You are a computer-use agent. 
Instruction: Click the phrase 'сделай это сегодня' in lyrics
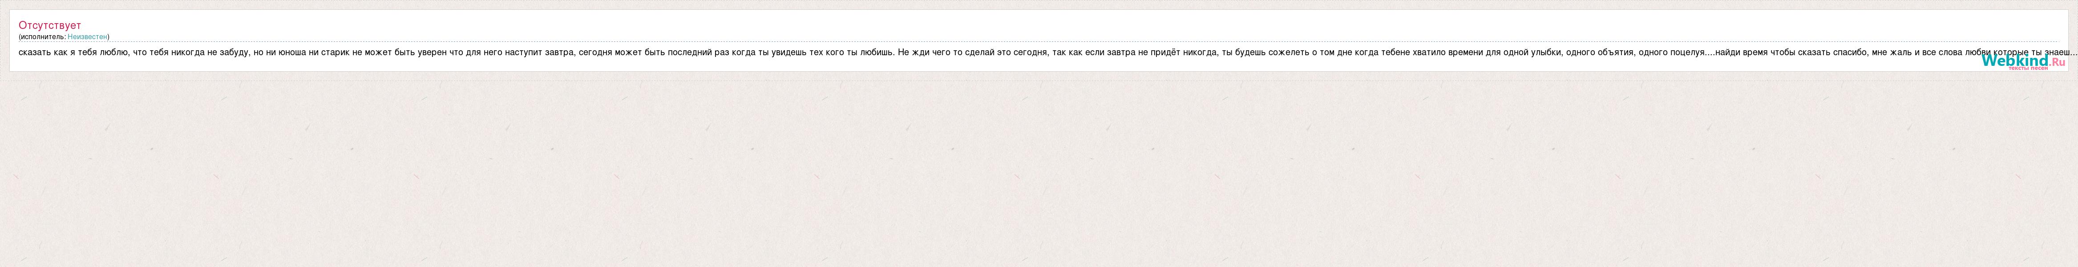(x=1006, y=53)
